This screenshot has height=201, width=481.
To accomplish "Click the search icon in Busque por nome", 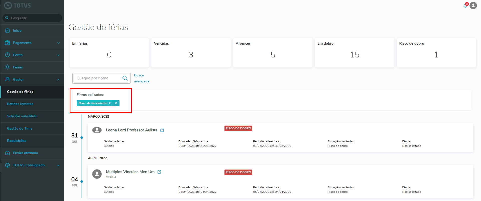I will click(125, 78).
